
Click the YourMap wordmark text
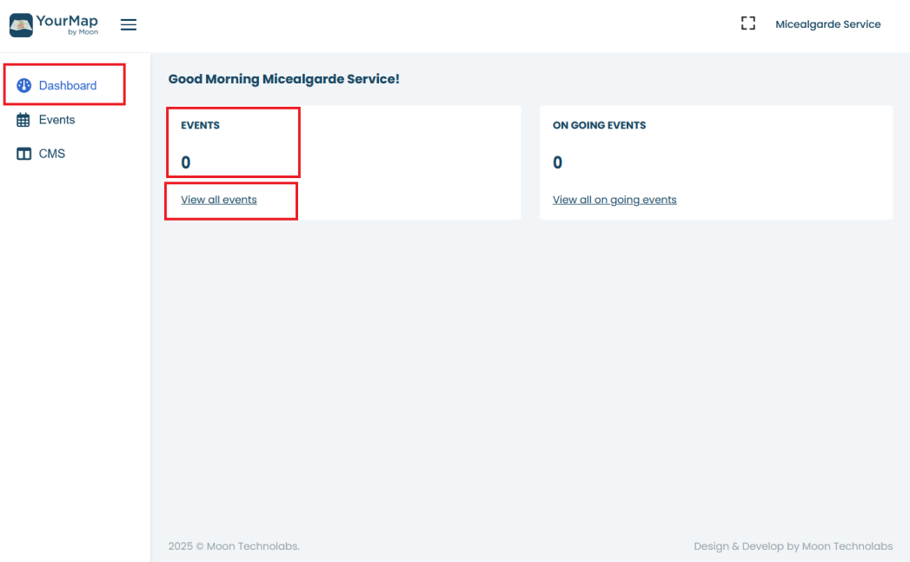point(67,21)
